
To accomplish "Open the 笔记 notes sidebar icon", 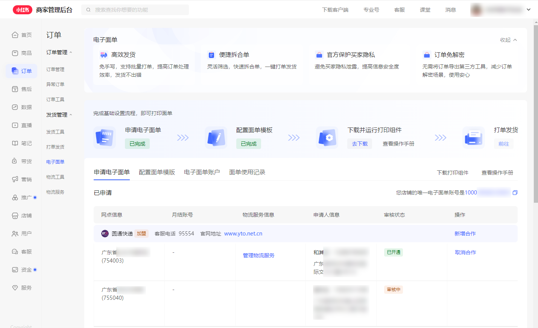I will coord(15,143).
